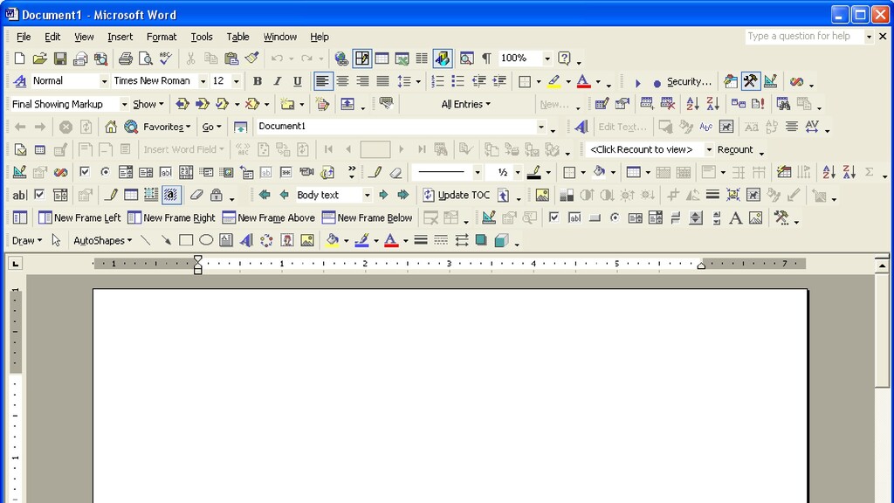Open the font size 12 dropdown

(236, 81)
